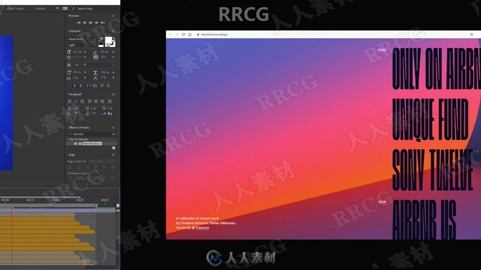Reload the frenchbutnice.design page
Screen dimensions: 481x270
(x=183, y=34)
